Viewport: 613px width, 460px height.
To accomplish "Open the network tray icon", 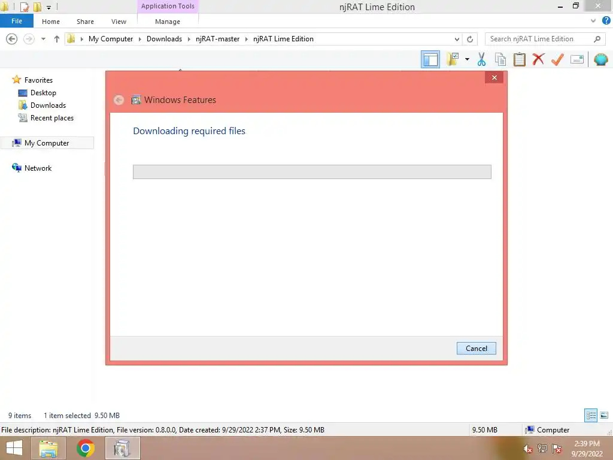I will pyautogui.click(x=542, y=449).
